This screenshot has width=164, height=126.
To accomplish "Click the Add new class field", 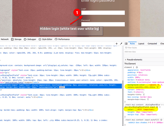I will pyautogui.click(x=144, y=52).
